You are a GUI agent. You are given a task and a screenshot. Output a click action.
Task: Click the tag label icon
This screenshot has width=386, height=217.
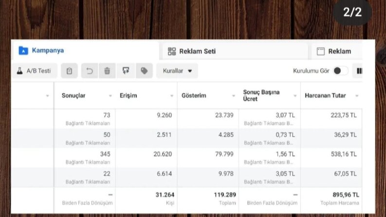144,71
